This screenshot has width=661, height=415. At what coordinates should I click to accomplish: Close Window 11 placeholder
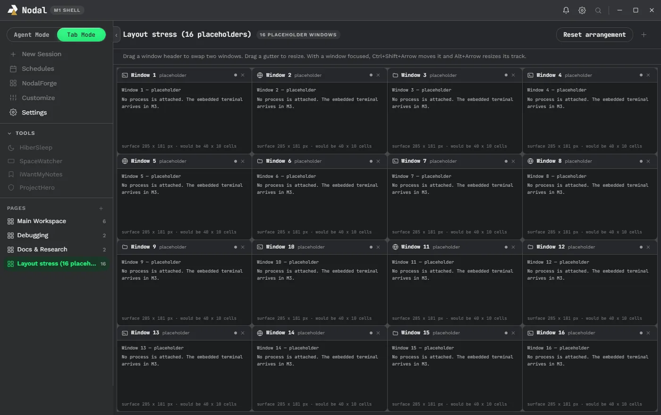click(513, 247)
